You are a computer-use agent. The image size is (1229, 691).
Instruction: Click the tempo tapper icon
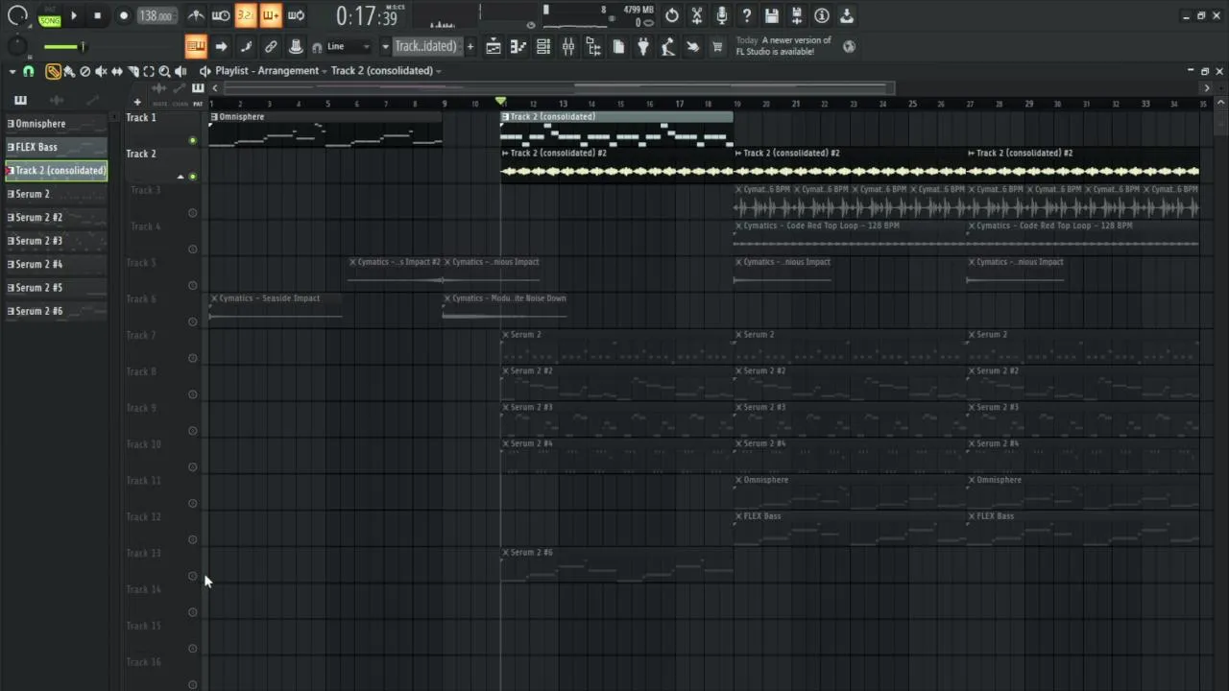(x=668, y=46)
